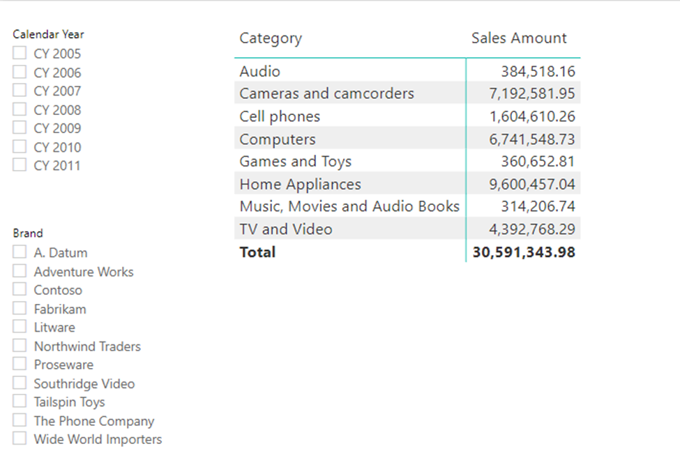
Task: Select the CY 2011 checkbox
Action: click(20, 164)
